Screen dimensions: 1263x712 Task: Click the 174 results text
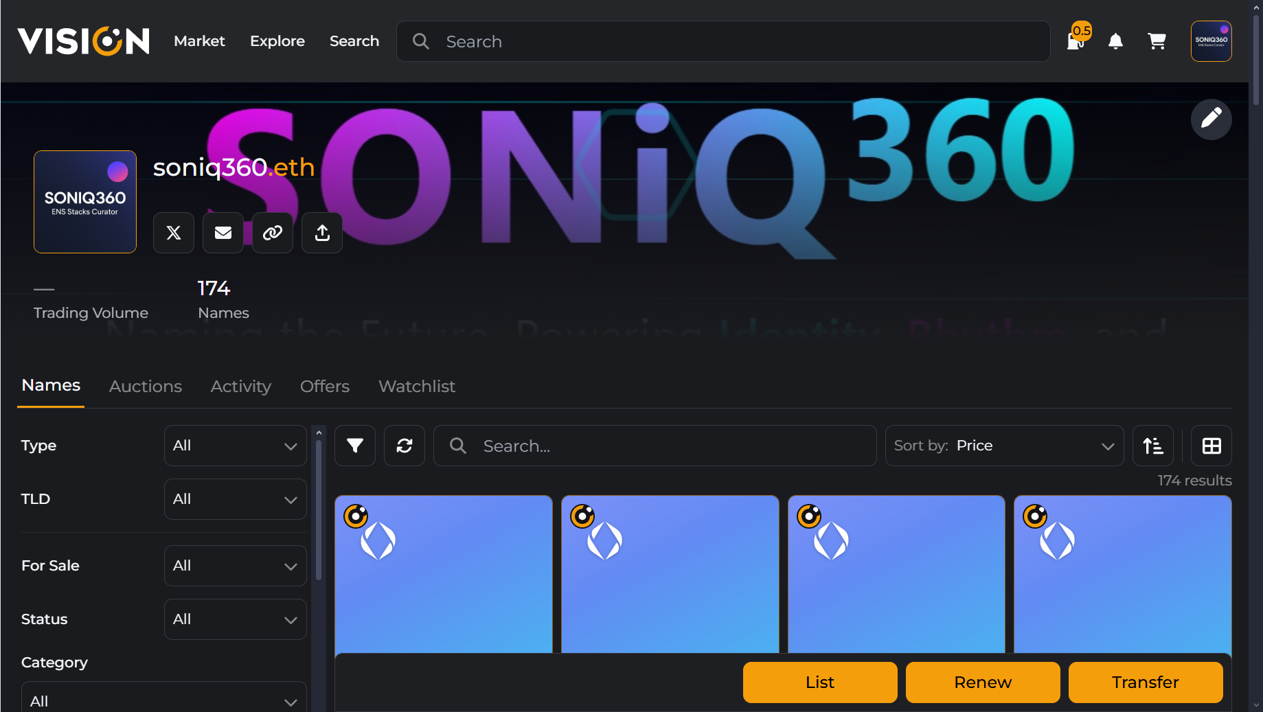pyautogui.click(x=1194, y=481)
